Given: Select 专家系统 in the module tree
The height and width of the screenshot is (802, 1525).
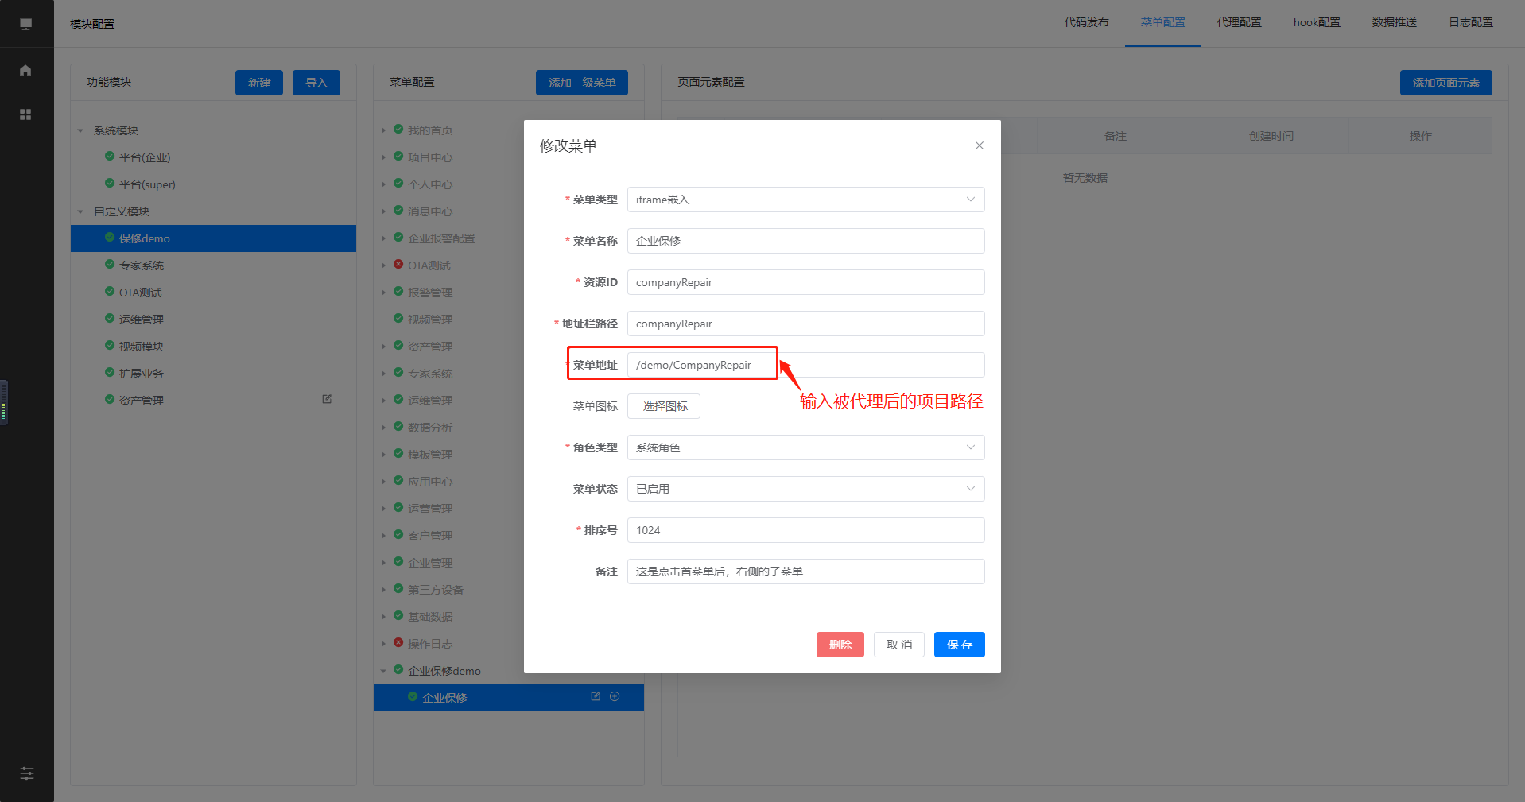Looking at the screenshot, I should coord(142,265).
